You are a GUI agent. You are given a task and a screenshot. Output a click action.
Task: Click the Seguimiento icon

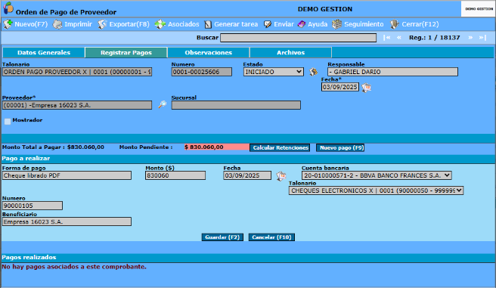(337, 24)
